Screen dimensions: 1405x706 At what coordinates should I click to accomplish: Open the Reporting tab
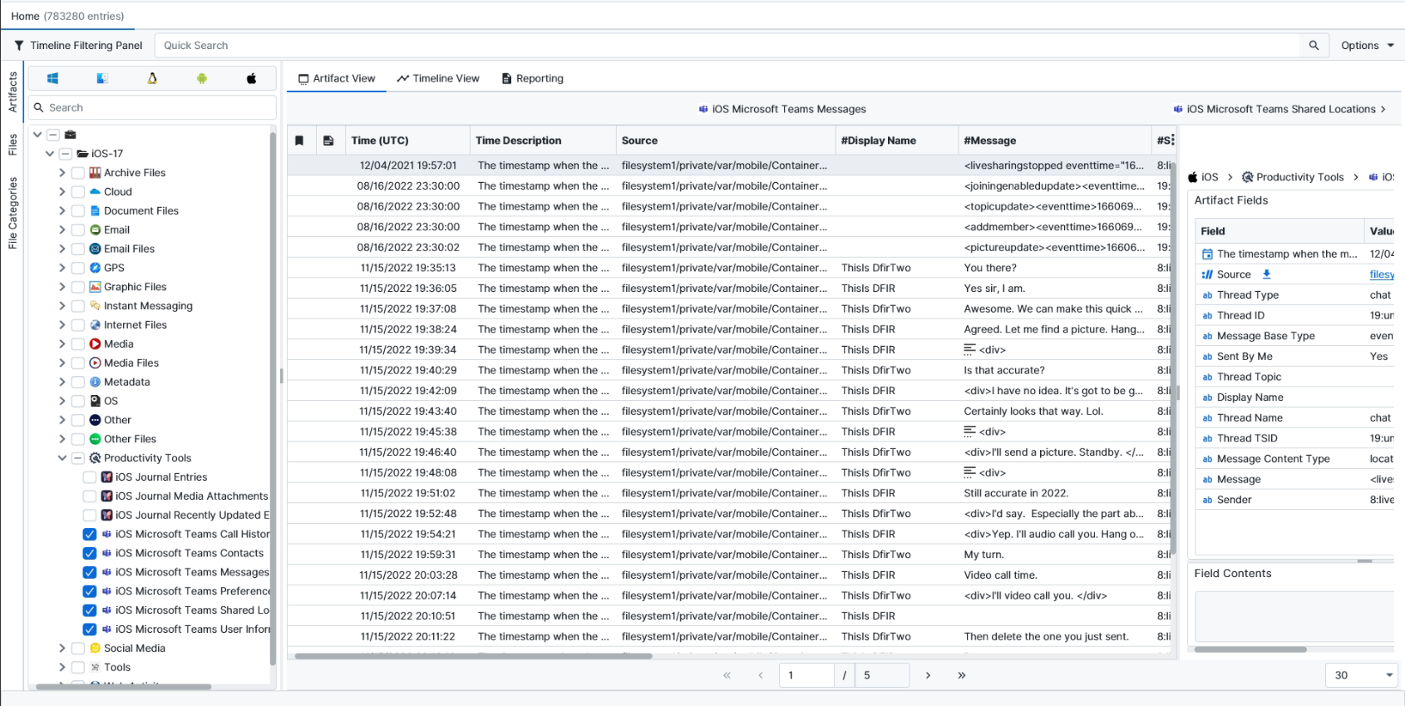coord(533,78)
